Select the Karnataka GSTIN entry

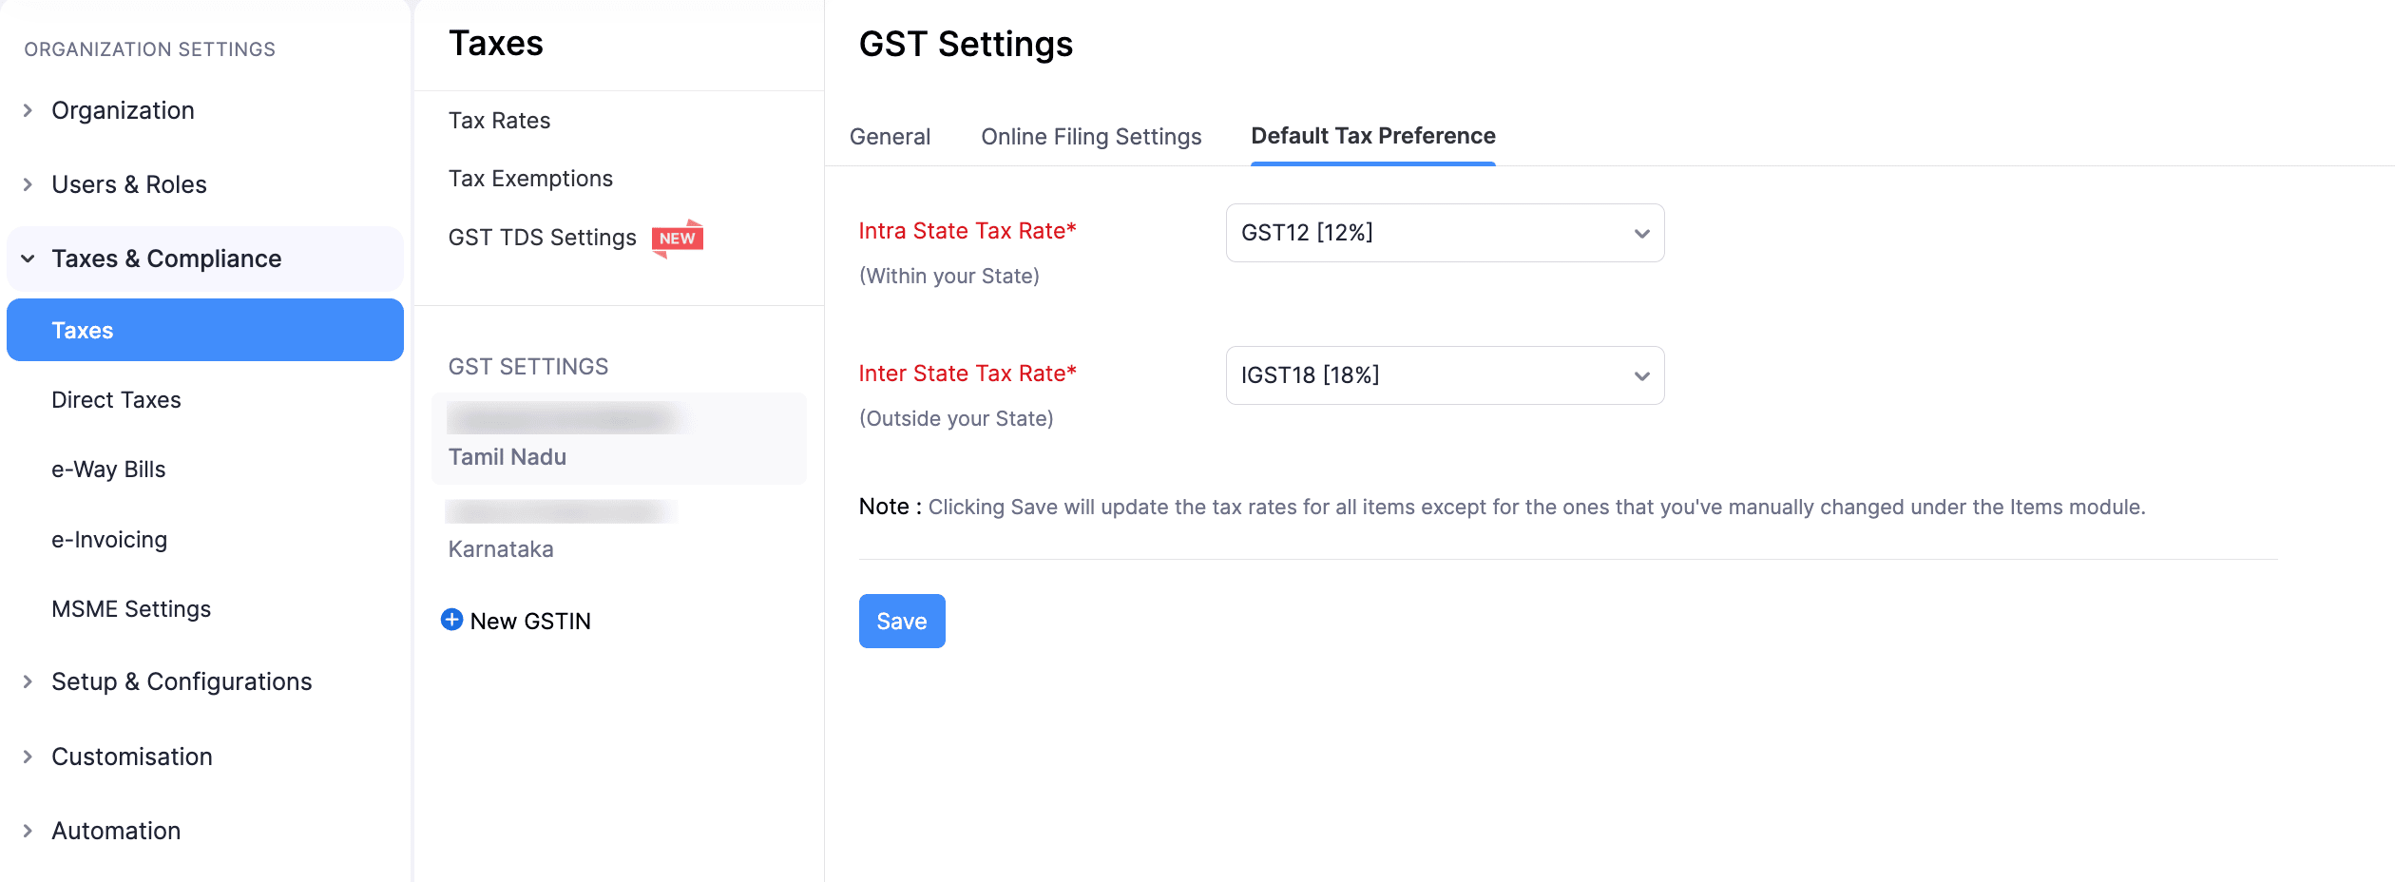pos(501,548)
